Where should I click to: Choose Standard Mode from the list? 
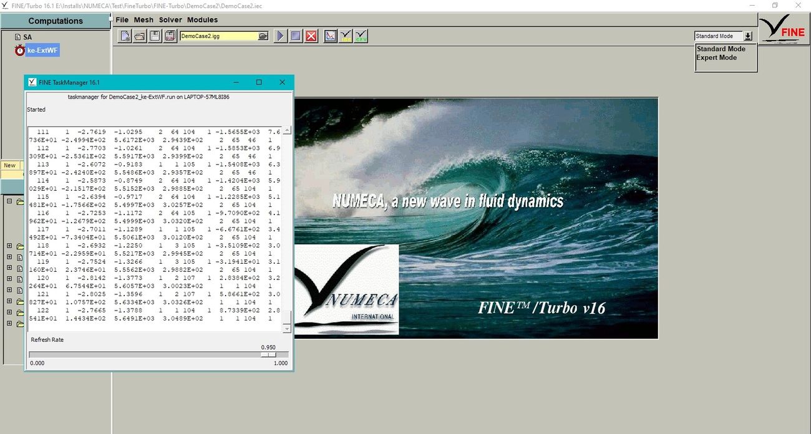pyautogui.click(x=721, y=49)
